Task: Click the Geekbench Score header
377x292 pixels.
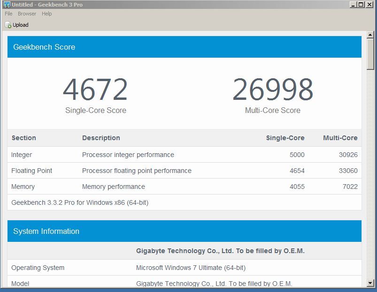Action: [185, 47]
